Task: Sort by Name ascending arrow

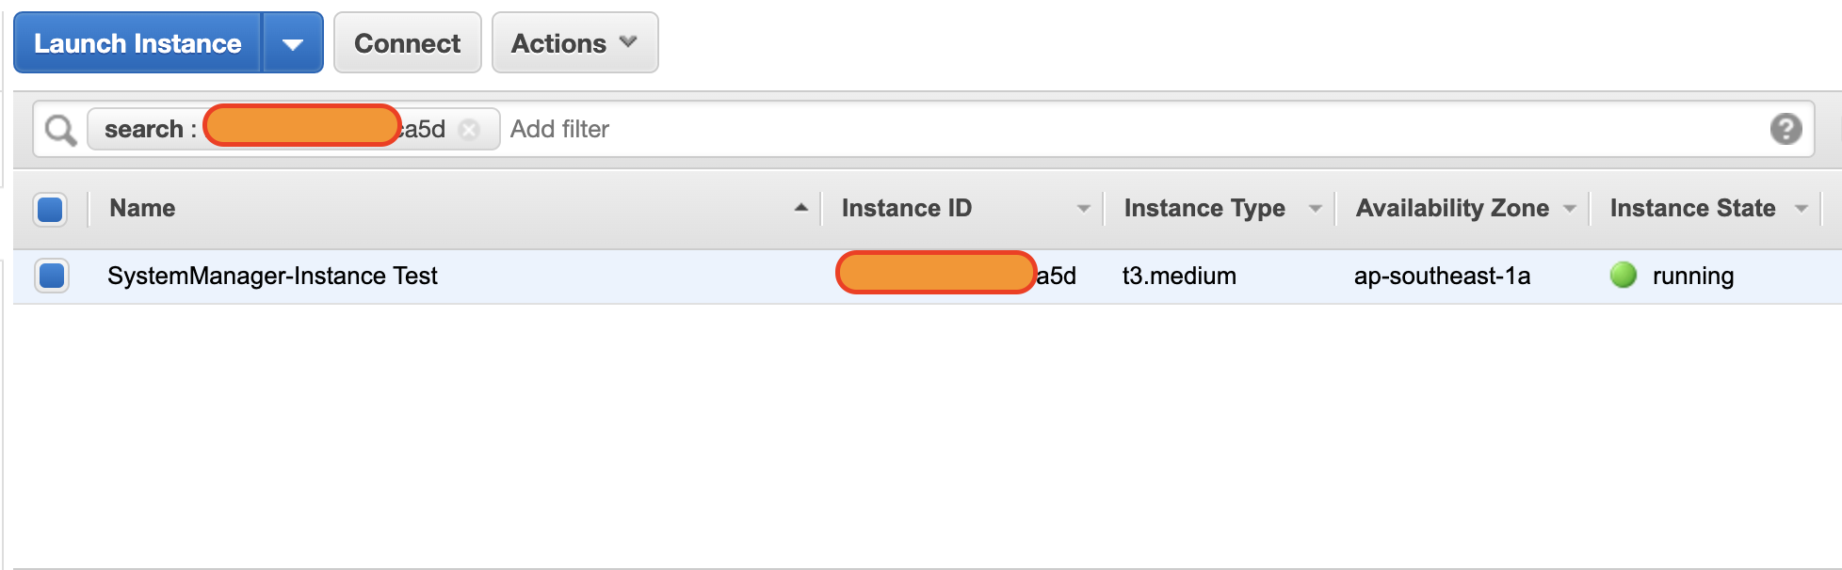Action: (x=801, y=208)
